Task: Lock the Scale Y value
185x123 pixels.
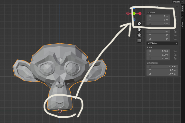Action: (x=175, y=55)
